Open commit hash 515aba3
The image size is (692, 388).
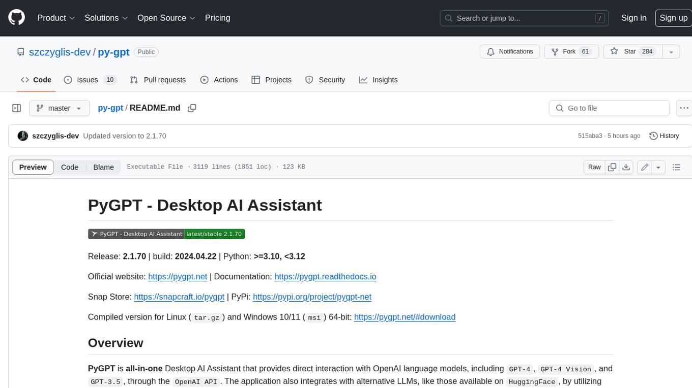pos(590,136)
